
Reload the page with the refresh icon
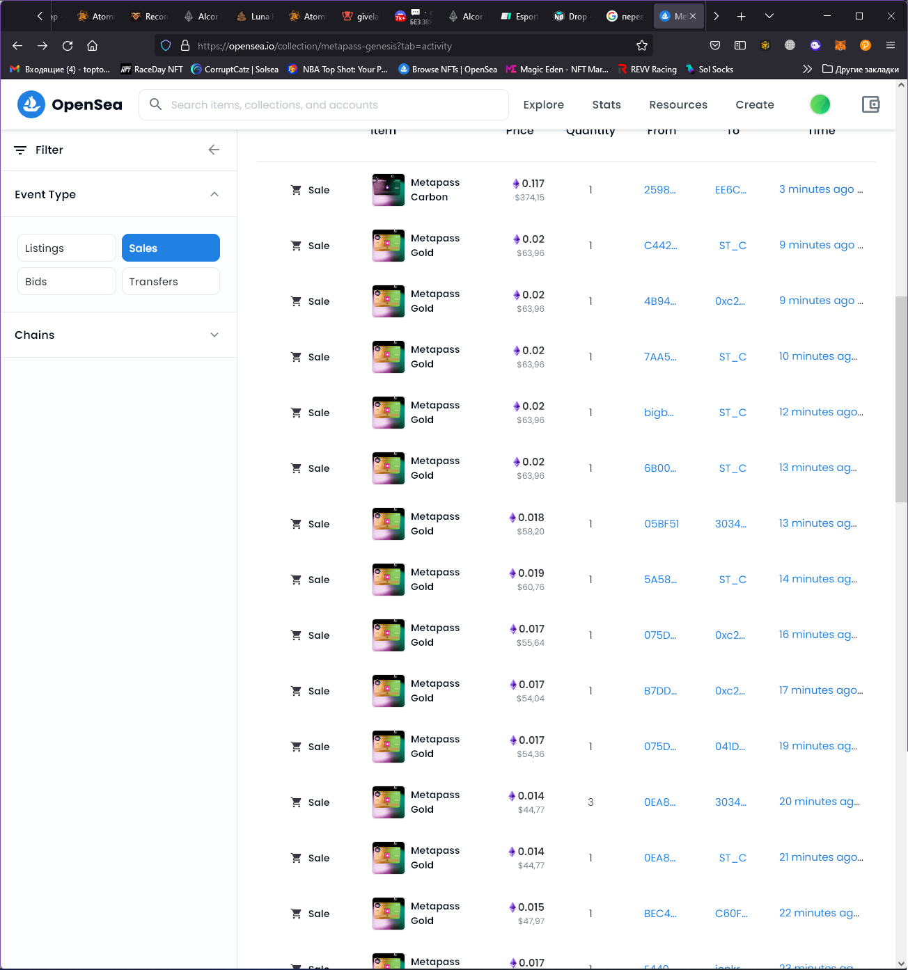68,46
